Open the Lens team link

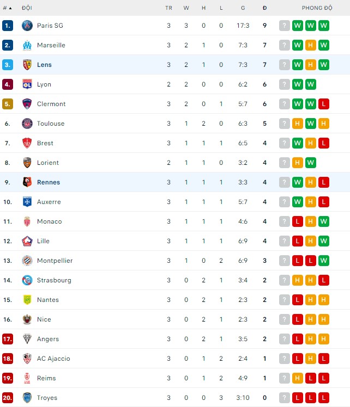point(44,65)
